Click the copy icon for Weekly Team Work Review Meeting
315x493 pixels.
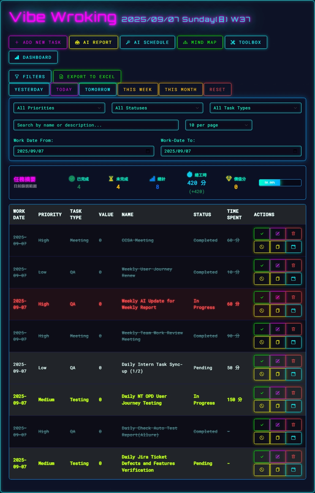[x=278, y=343]
